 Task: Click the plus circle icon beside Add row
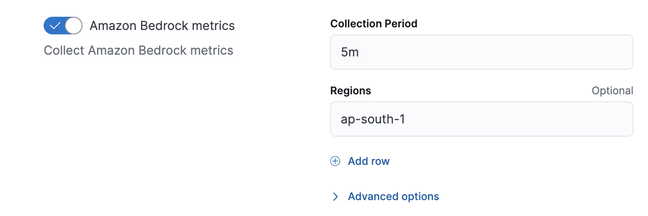coord(335,161)
